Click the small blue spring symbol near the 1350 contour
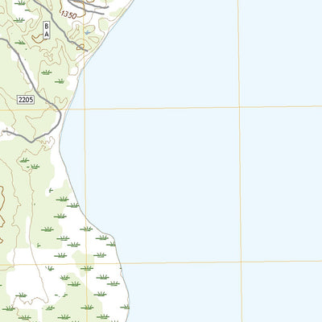Screen dimensions: 322x322 click(87, 32)
